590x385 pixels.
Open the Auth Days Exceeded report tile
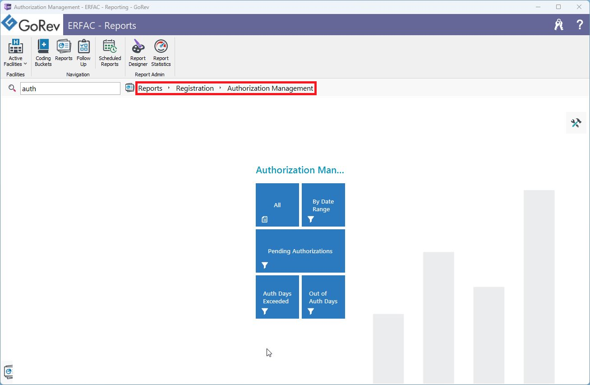pos(277,297)
